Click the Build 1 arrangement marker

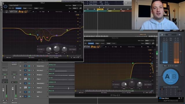pyautogui.click(x=113, y=11)
